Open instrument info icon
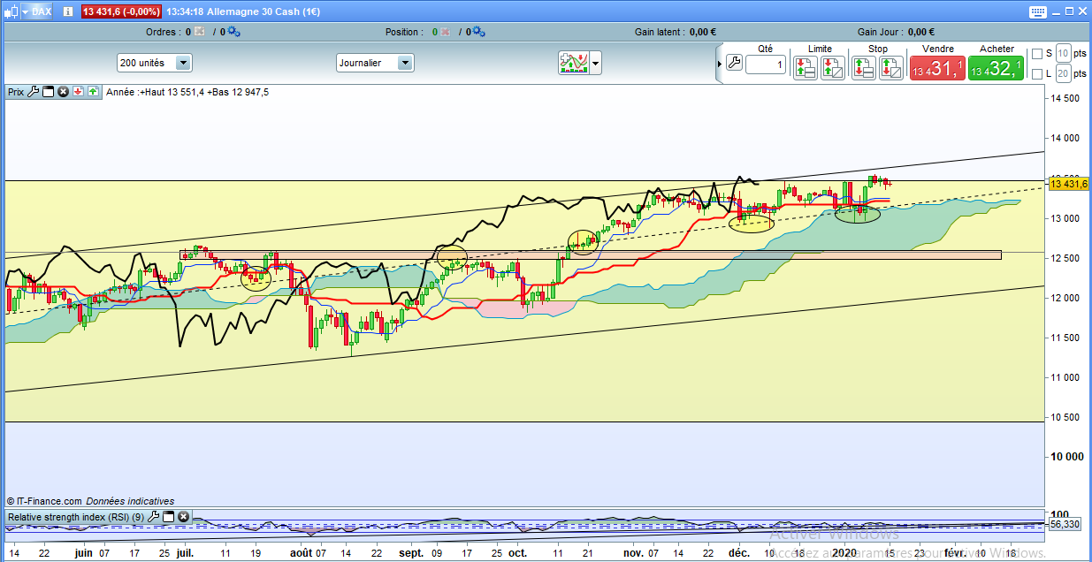Image resolution: width=1092 pixels, height=562 pixels. [x=68, y=12]
